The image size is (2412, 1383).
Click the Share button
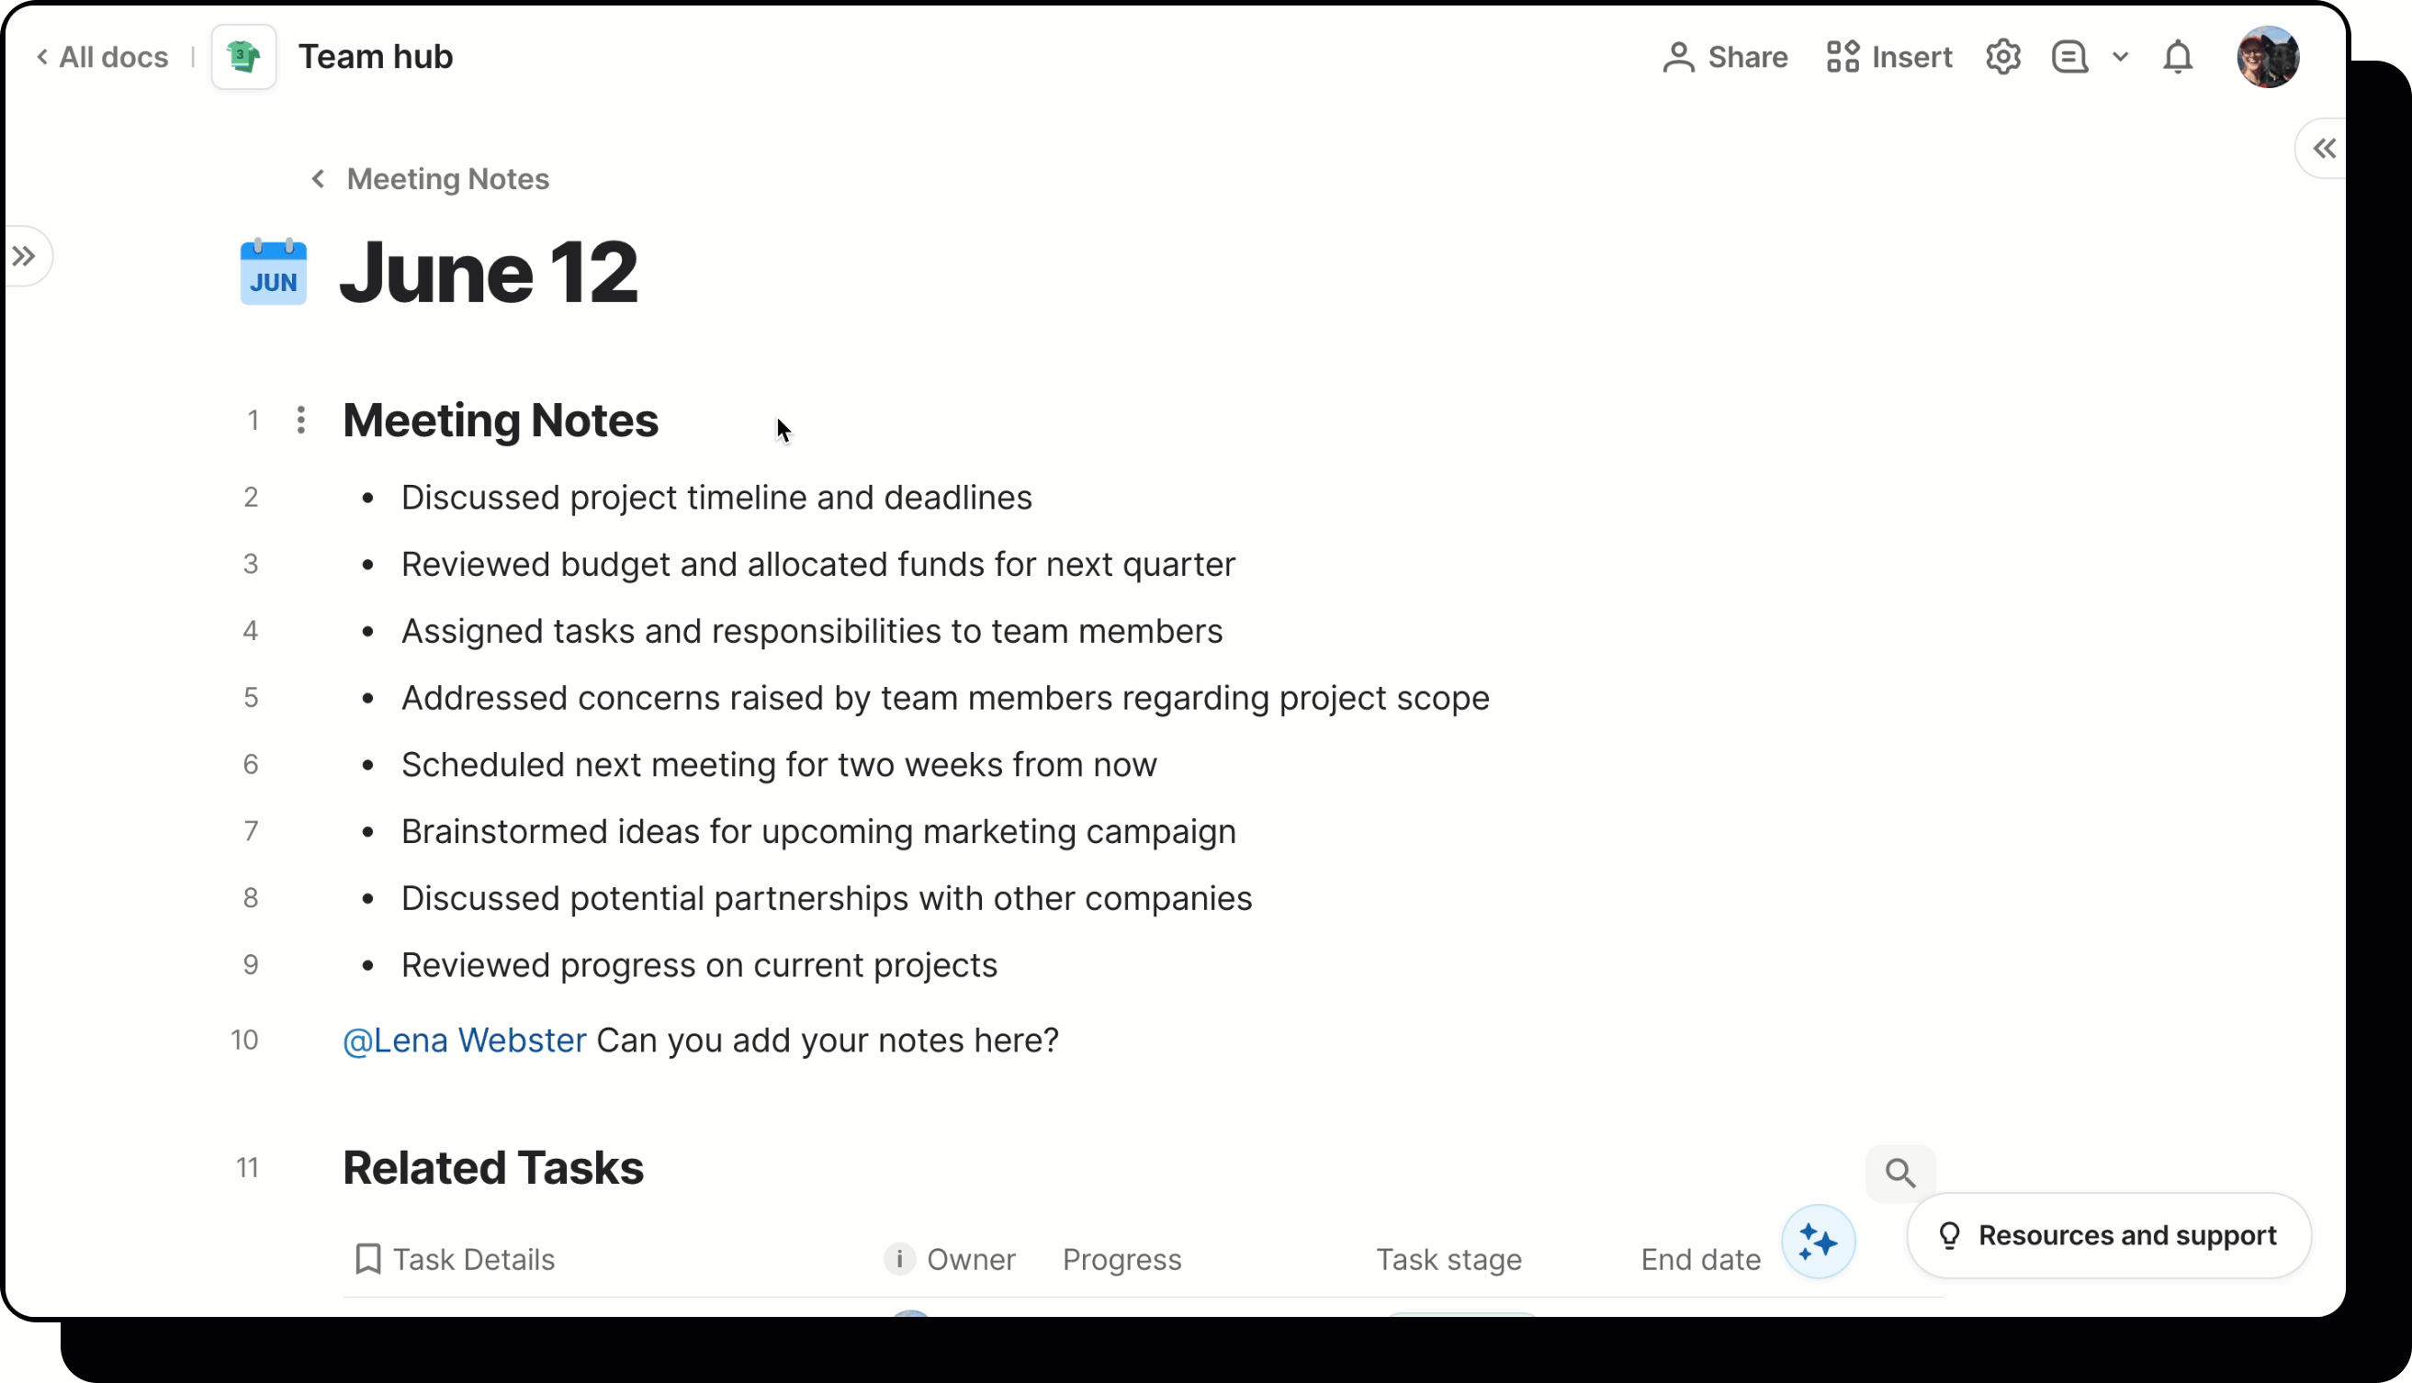tap(1725, 57)
